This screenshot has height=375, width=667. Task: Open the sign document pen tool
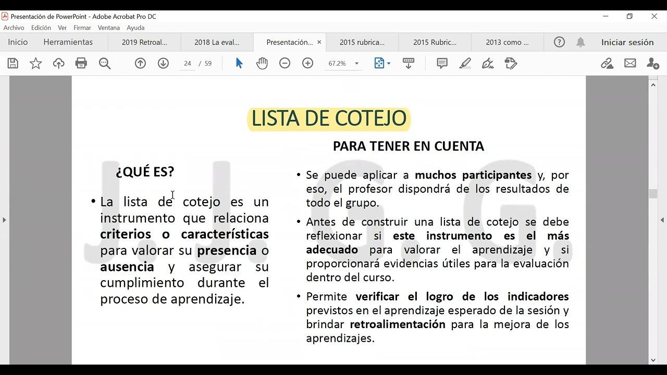coord(488,64)
